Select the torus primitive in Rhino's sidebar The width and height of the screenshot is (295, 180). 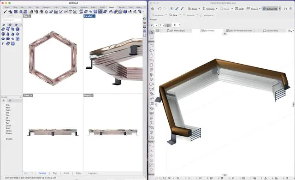[x=8, y=39]
